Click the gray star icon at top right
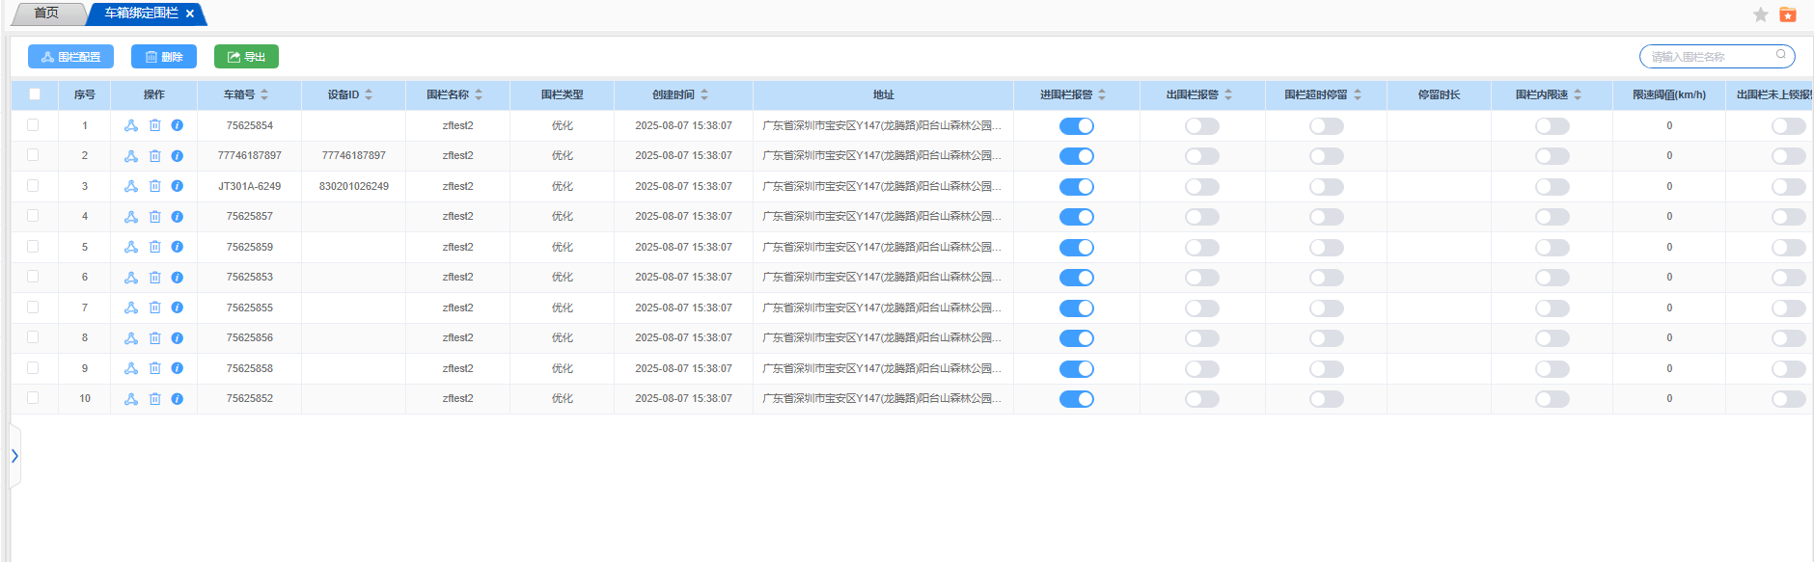The height and width of the screenshot is (562, 1814). pos(1761,14)
